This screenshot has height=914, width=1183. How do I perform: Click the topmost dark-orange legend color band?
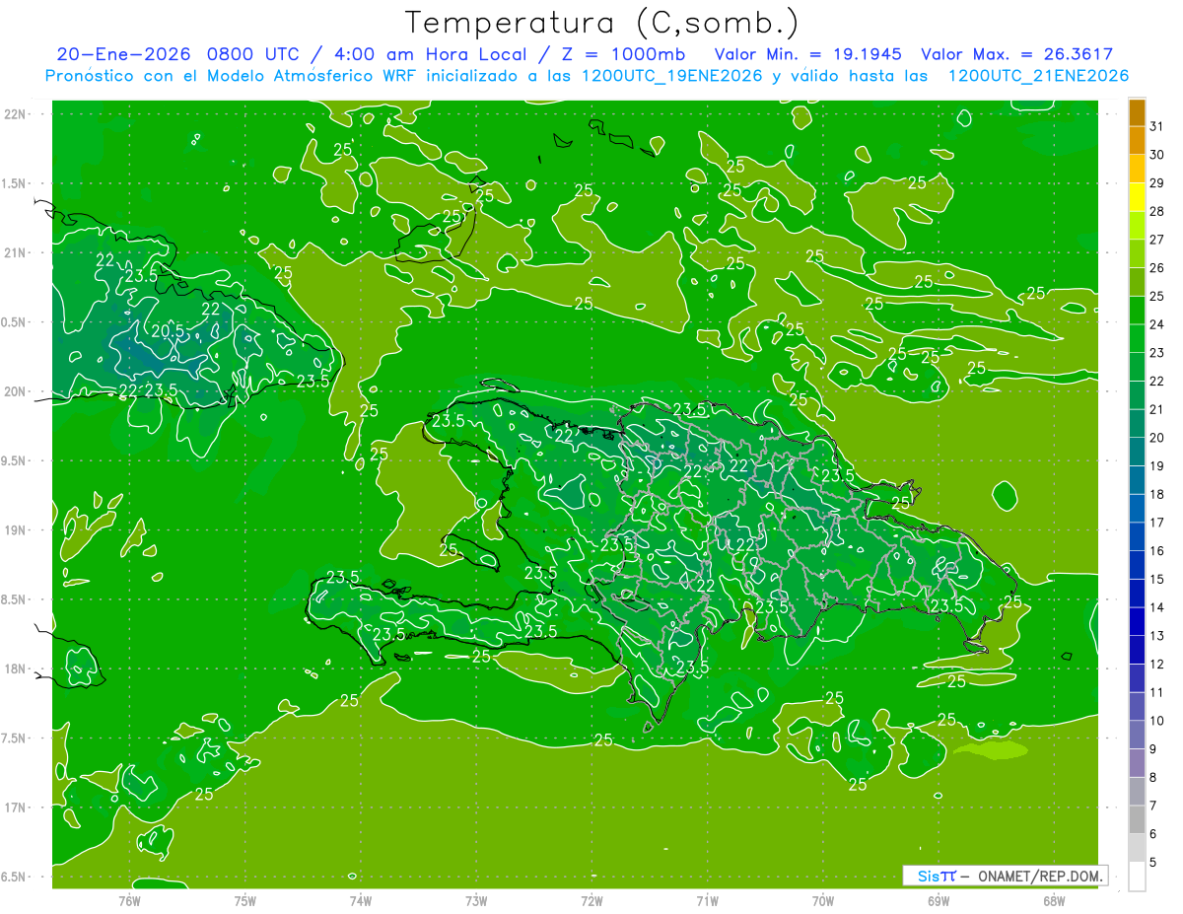pos(1138,112)
